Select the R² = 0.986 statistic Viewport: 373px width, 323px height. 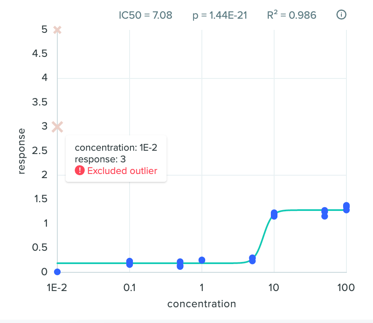tap(292, 15)
